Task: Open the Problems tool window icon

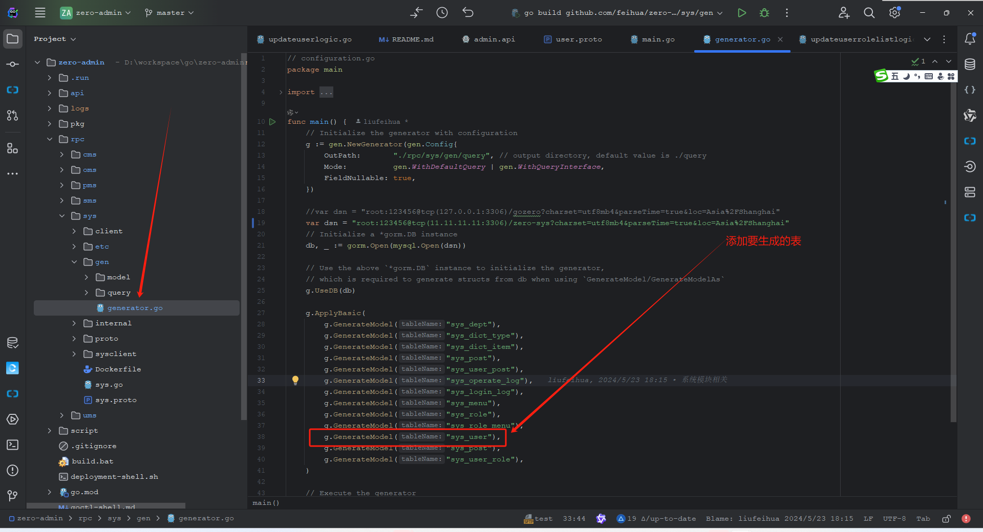Action: pos(13,471)
